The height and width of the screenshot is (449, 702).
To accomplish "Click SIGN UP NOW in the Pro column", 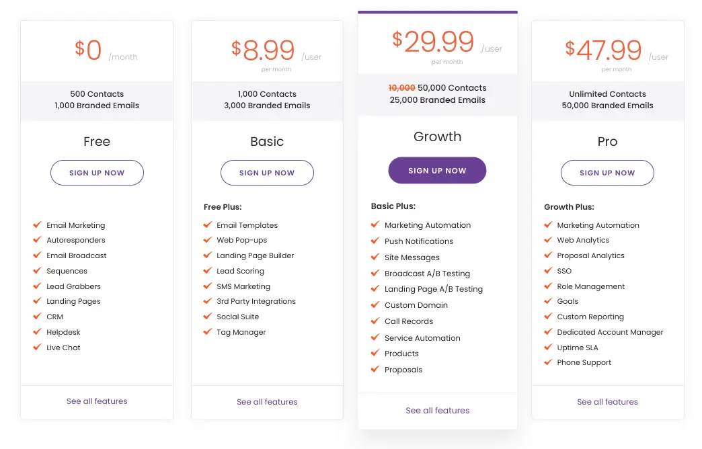I will click(x=607, y=173).
